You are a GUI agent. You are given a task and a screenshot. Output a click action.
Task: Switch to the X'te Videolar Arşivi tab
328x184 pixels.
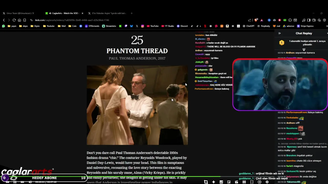107,13
